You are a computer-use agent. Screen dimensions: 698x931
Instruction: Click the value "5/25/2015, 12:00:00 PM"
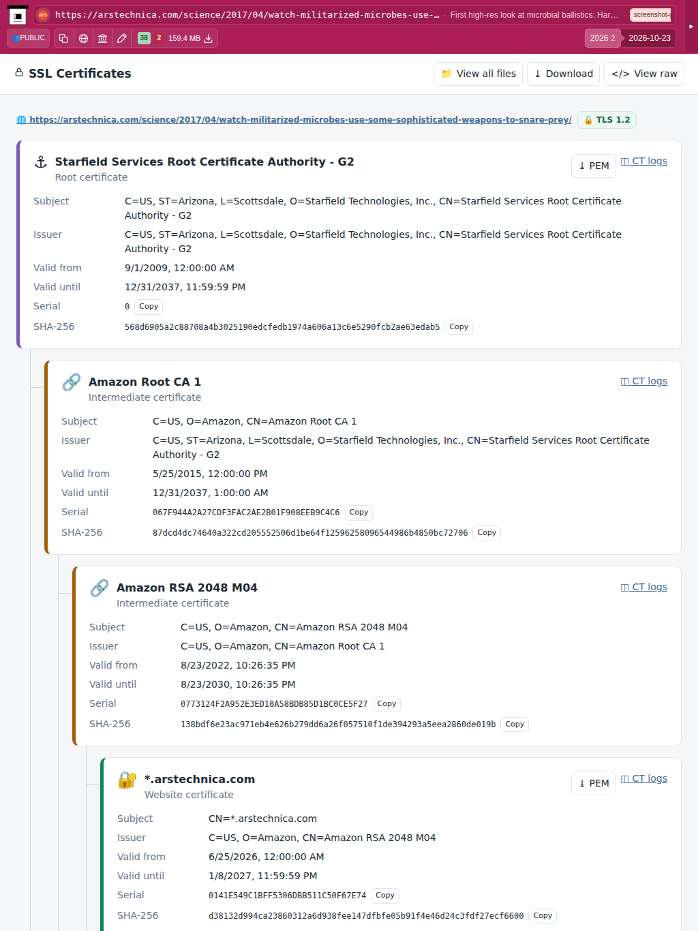[x=210, y=474]
